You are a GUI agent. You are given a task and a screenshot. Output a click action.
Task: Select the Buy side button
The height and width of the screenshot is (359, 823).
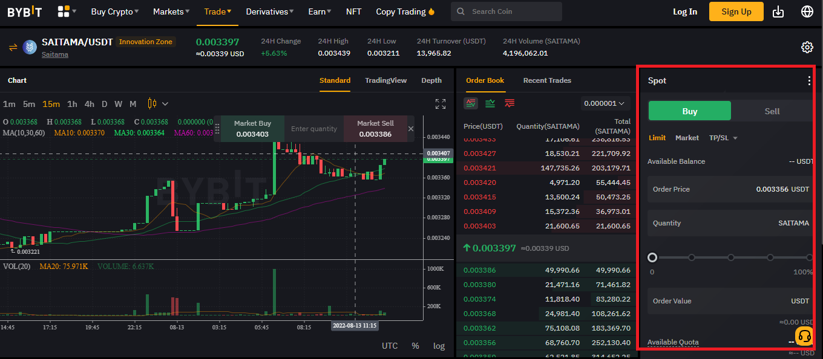[x=690, y=111]
